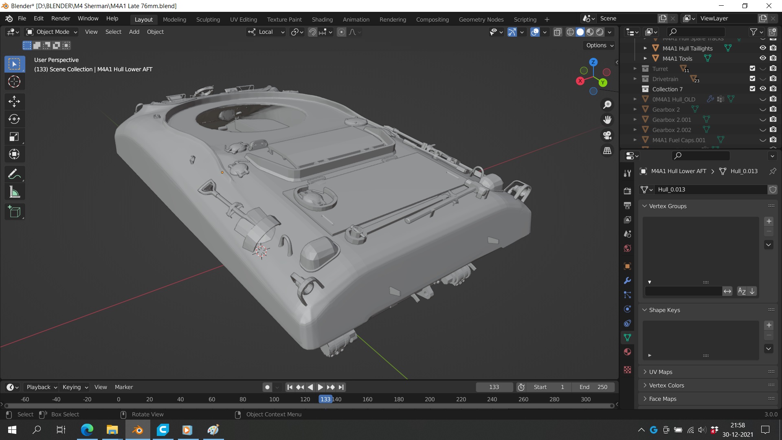Expand the UV Maps panel
The width and height of the screenshot is (782, 440).
[x=660, y=372]
